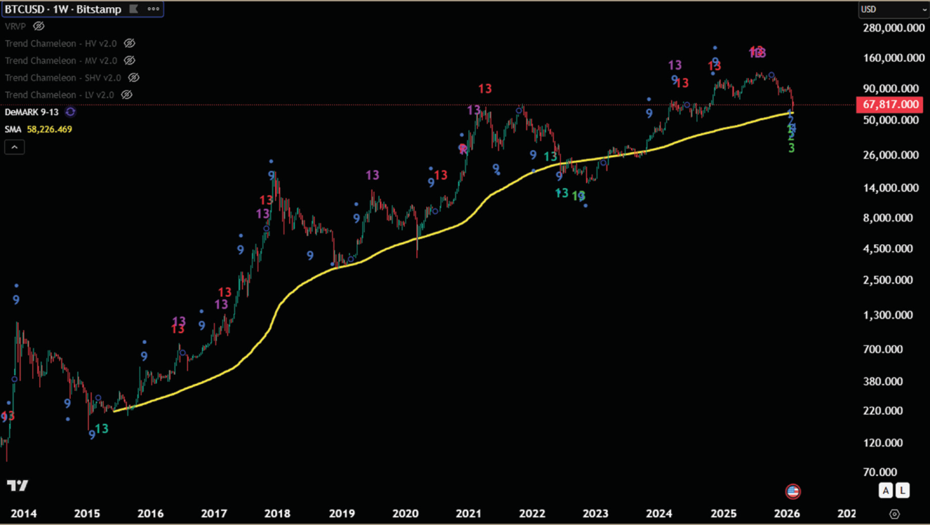Open the US economic event flag marker
The width and height of the screenshot is (930, 525).
792,491
